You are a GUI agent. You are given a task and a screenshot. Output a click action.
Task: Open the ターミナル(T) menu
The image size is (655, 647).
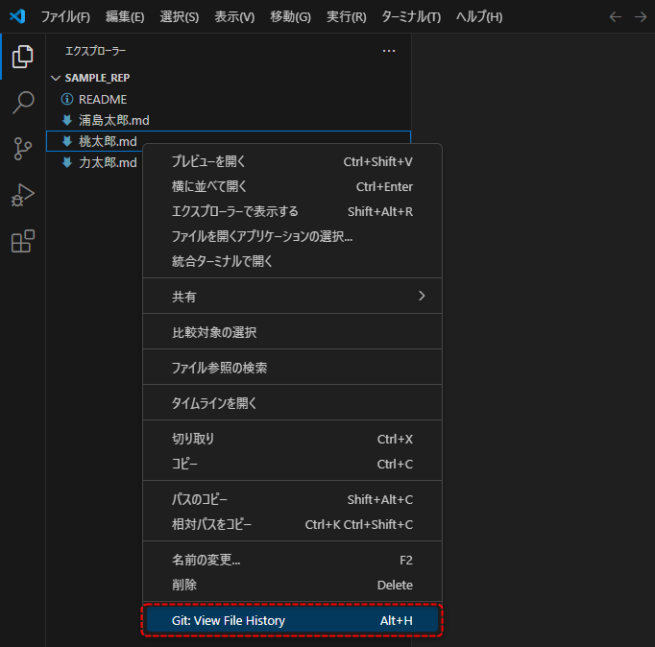411,17
